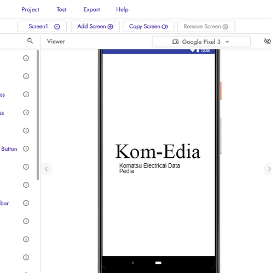This screenshot has height=273, width=271.
Task: Open the Test menu
Action: 61,9
